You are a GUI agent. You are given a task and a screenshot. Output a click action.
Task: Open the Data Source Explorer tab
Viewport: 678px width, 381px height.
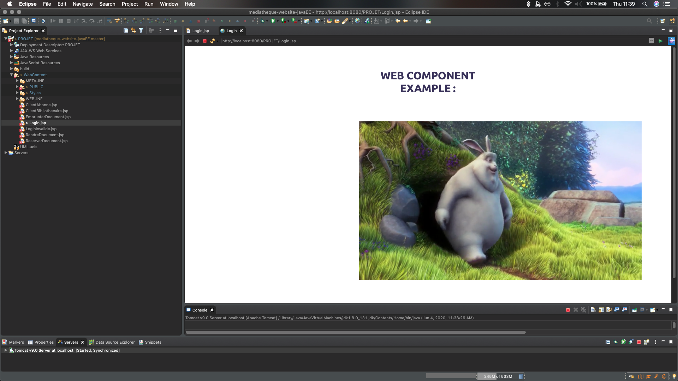(x=115, y=342)
